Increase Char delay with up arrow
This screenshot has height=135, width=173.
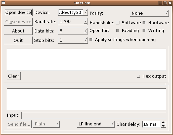pyautogui.click(x=163, y=122)
